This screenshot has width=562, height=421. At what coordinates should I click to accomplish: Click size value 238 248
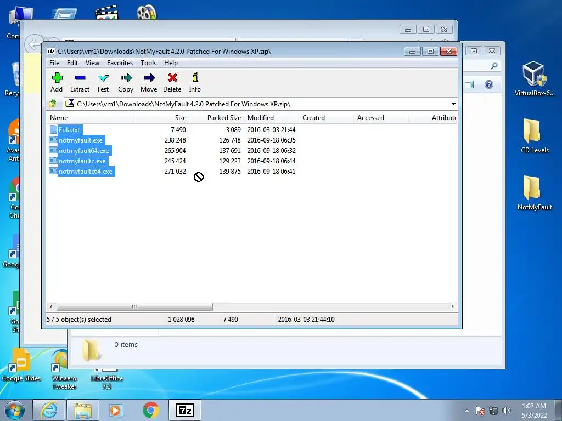(175, 140)
